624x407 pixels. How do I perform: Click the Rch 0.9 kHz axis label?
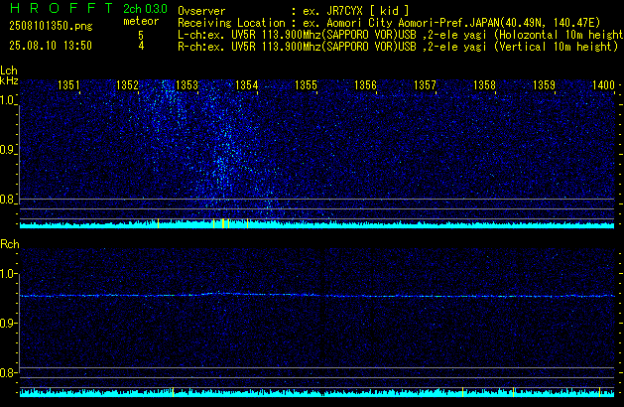(x=7, y=323)
